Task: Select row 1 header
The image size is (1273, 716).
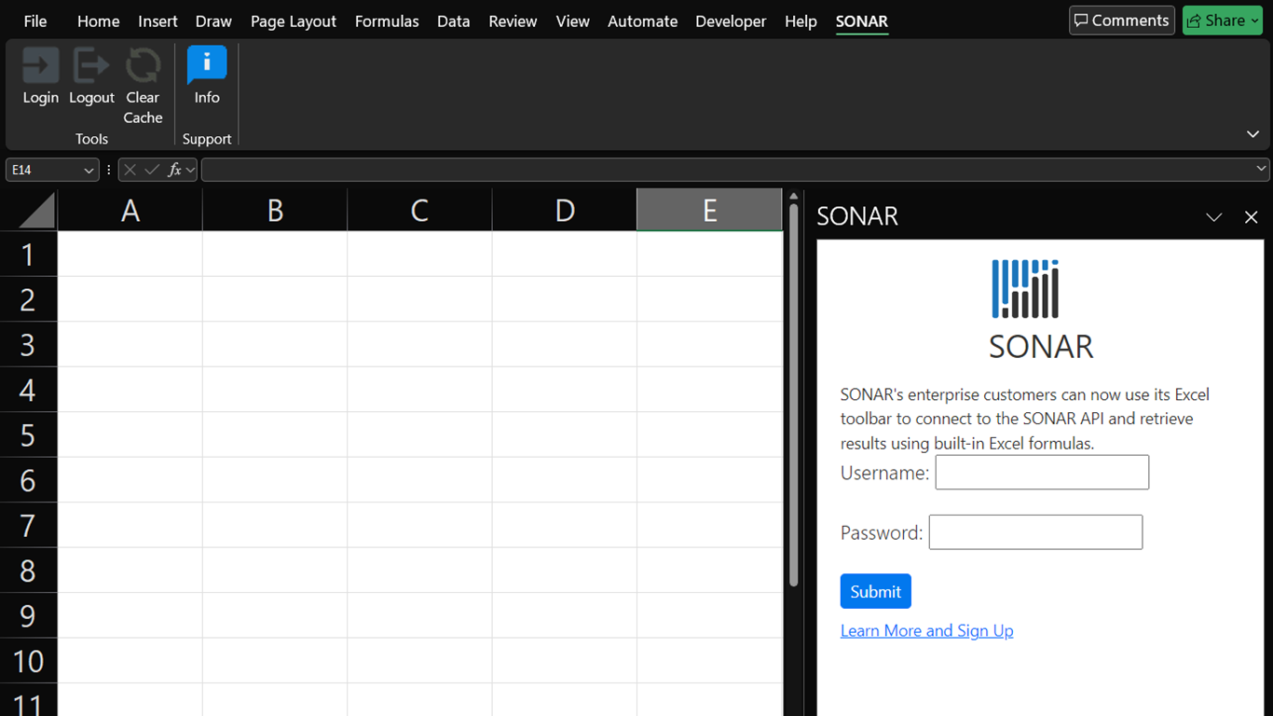Action: tap(28, 254)
